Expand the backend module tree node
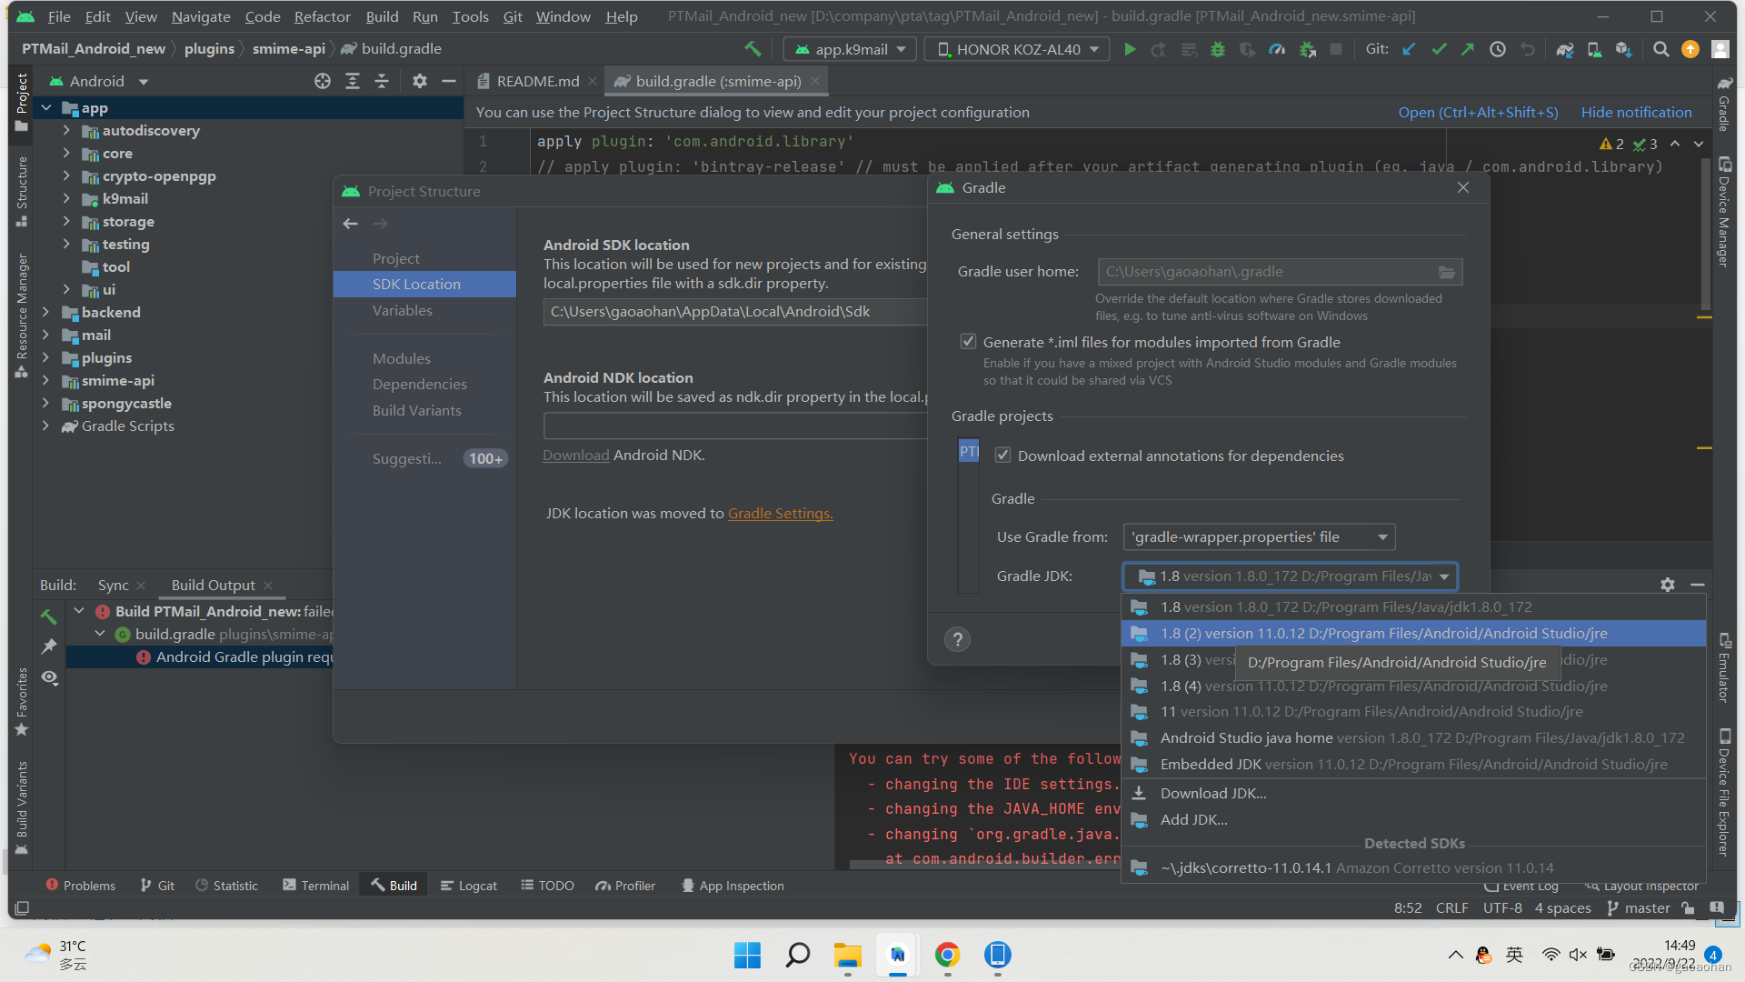The height and width of the screenshot is (982, 1745). click(x=45, y=312)
